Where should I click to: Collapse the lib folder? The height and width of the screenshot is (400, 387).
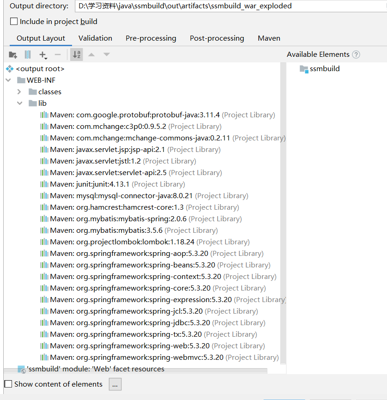(20, 103)
